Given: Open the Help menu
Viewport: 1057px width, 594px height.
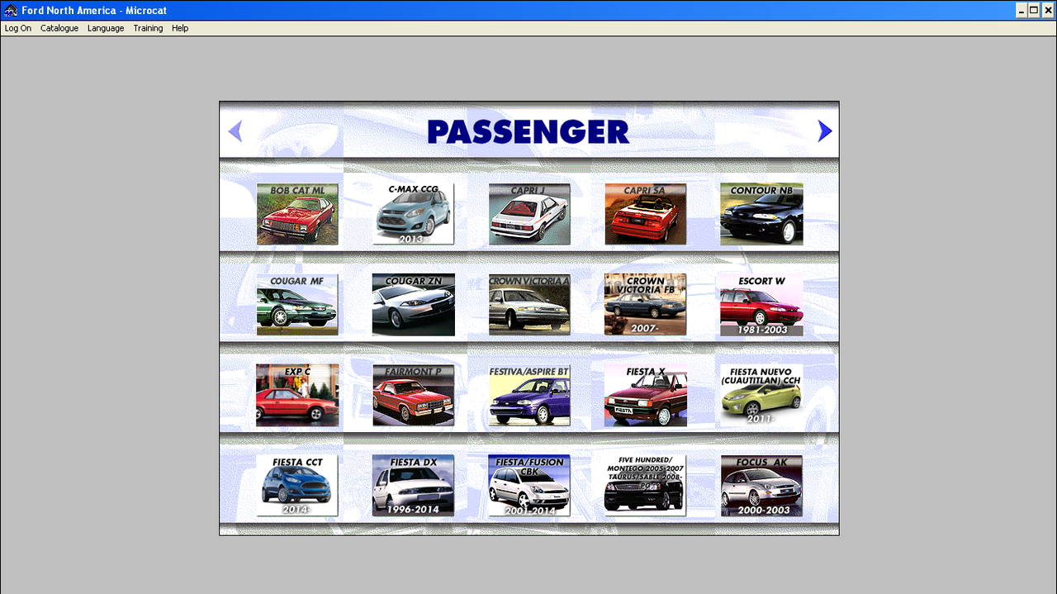Looking at the screenshot, I should pos(180,28).
